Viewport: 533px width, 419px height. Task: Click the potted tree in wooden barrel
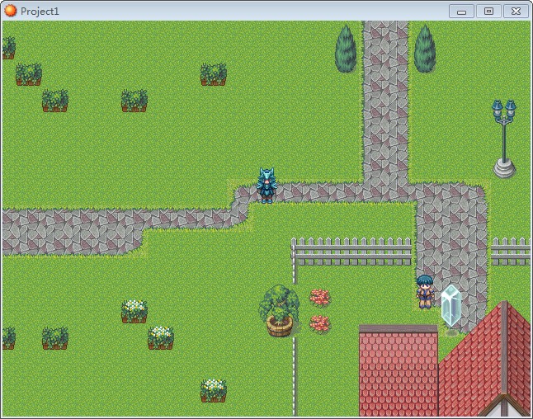(x=280, y=311)
